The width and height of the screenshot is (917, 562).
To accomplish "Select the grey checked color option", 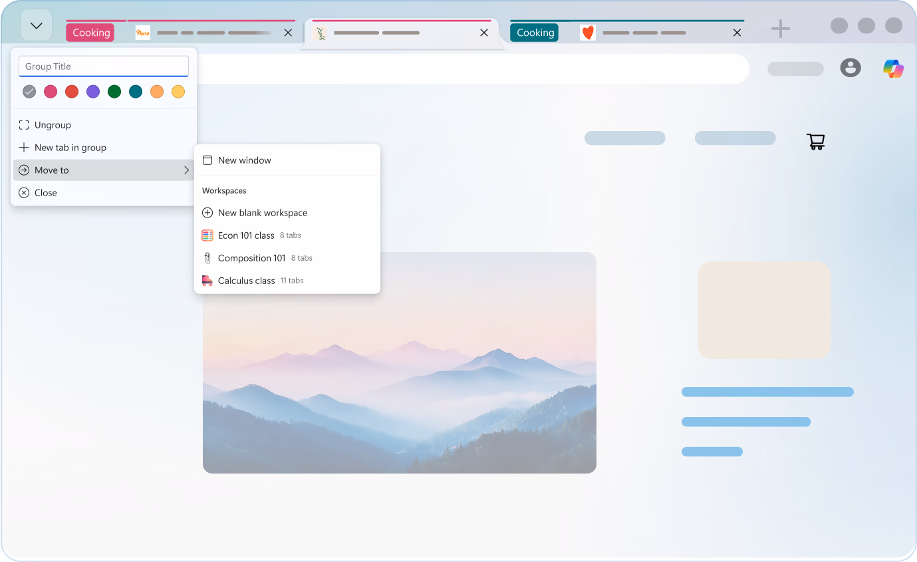I will (29, 92).
